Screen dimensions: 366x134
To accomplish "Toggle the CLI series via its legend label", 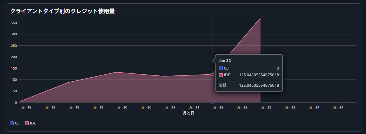I will pyautogui.click(x=18, y=123).
